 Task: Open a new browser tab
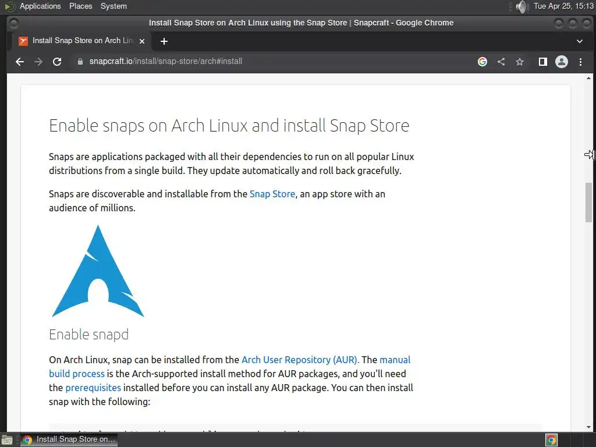pyautogui.click(x=164, y=41)
